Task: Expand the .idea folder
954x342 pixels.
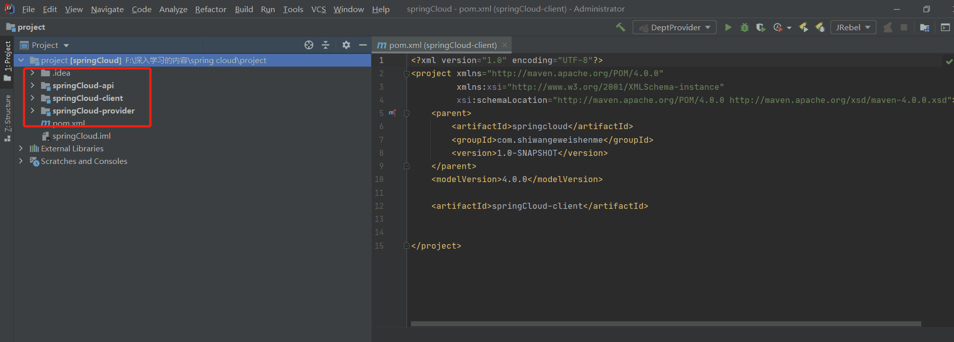Action: tap(32, 73)
